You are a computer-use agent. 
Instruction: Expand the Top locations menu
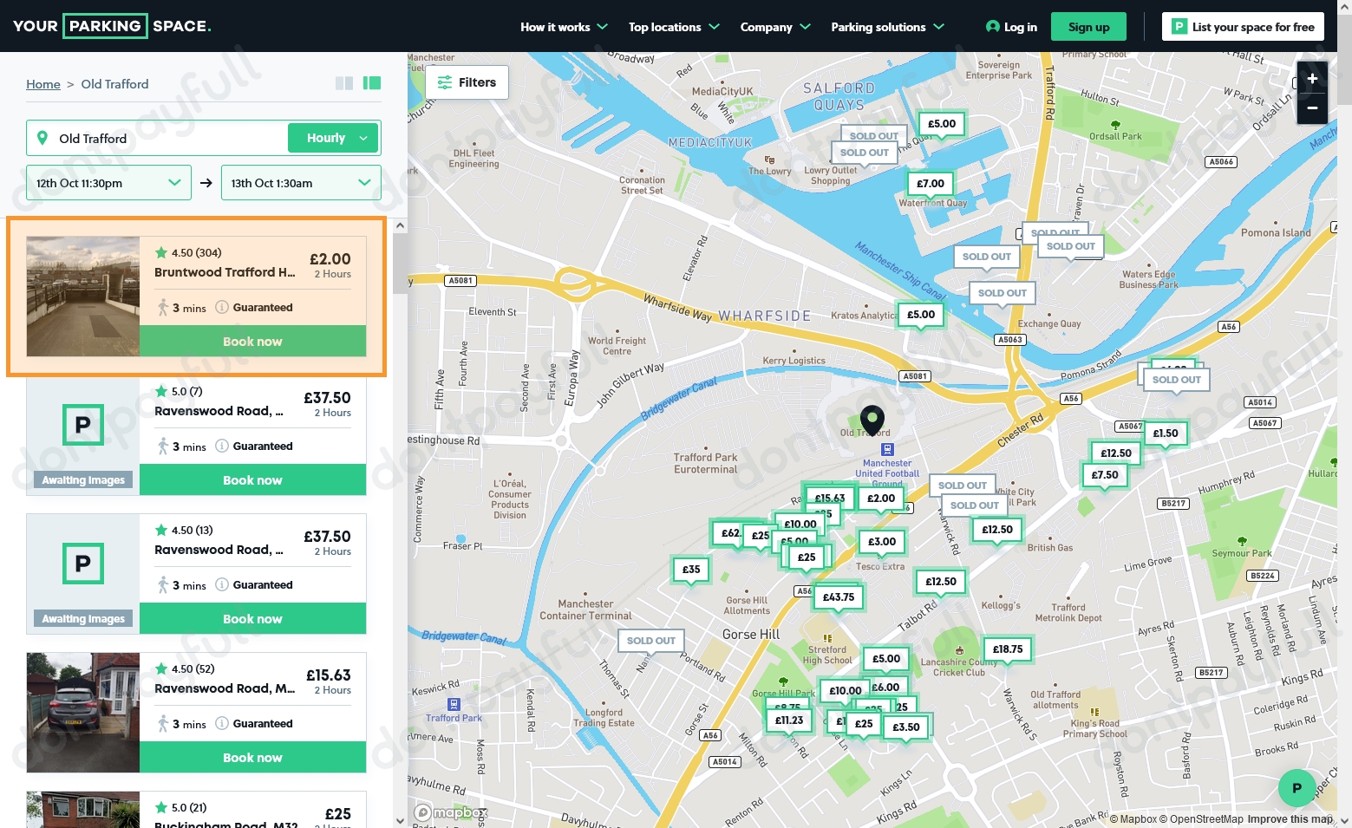pos(674,27)
